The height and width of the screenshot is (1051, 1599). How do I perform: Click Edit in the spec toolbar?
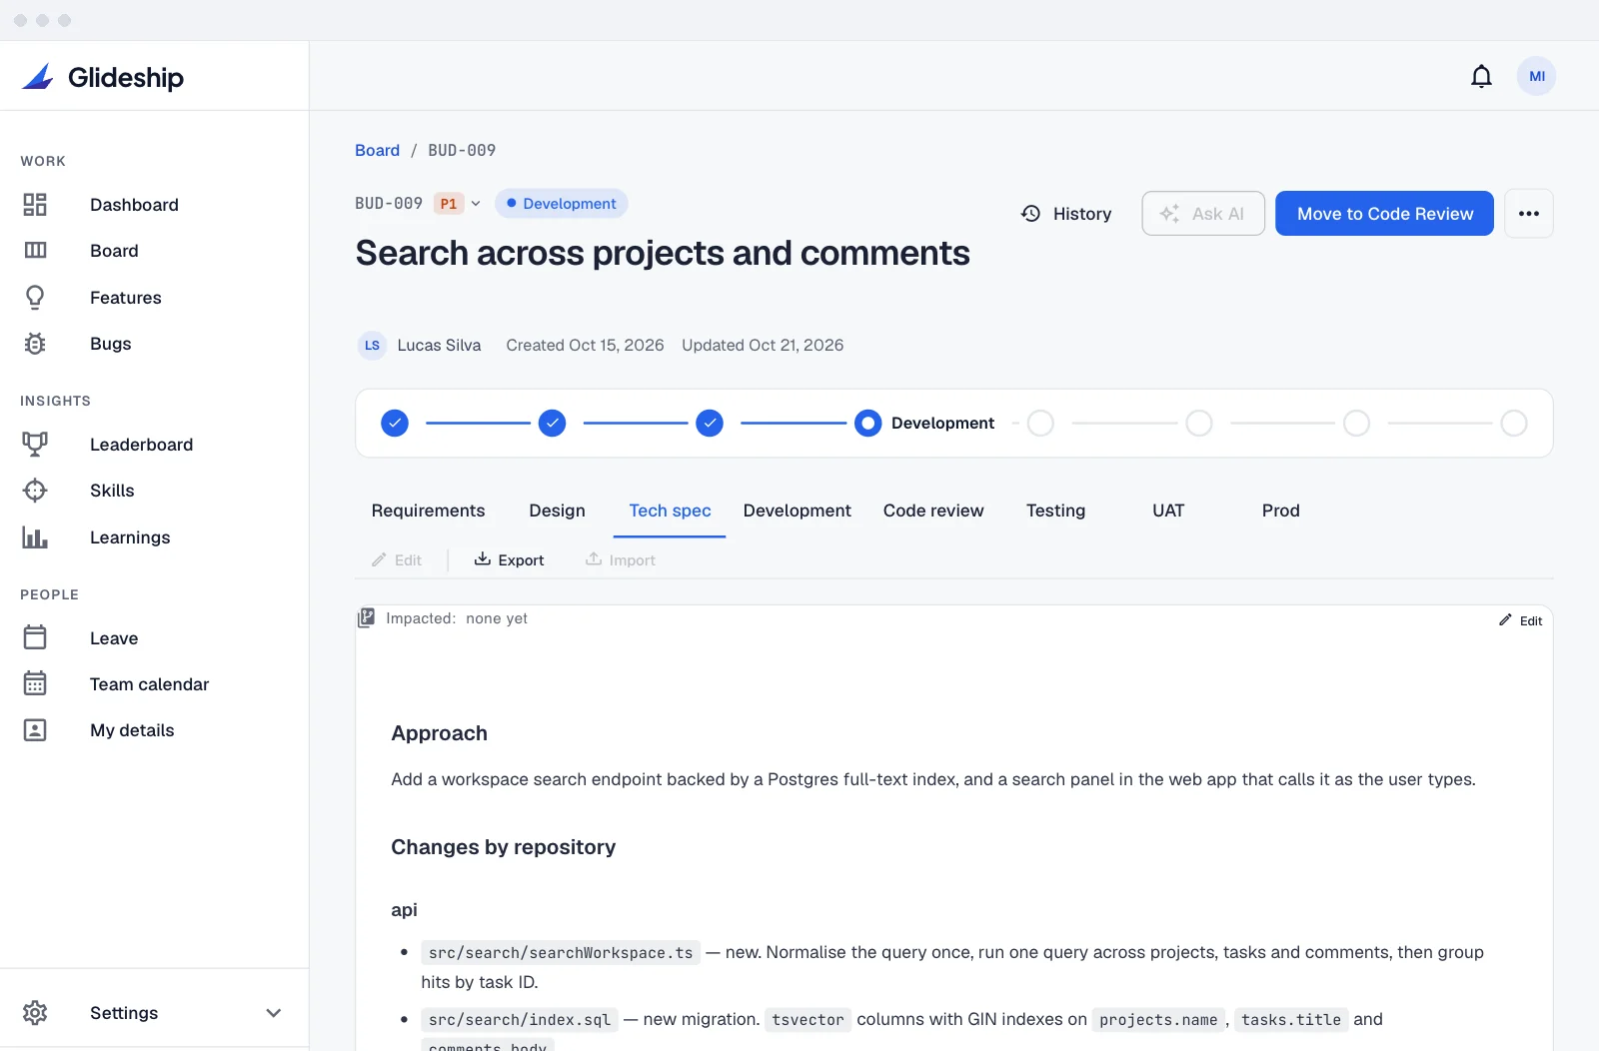[x=397, y=560]
